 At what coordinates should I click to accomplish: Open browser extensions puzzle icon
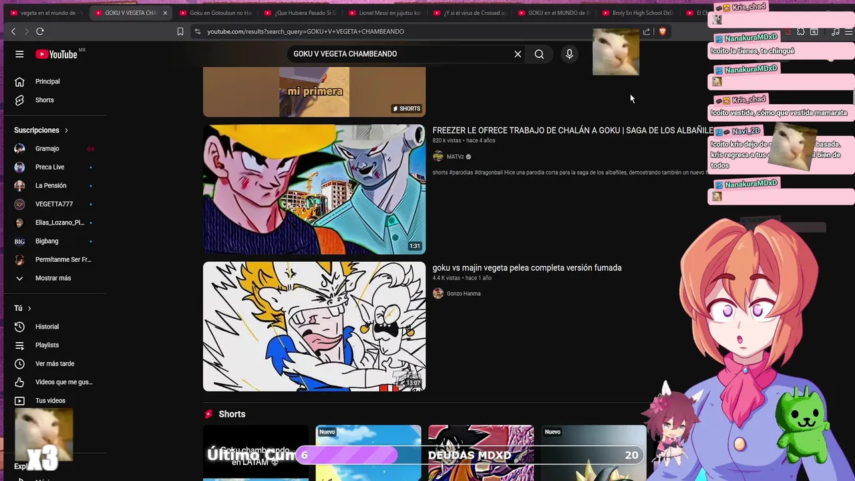(801, 31)
